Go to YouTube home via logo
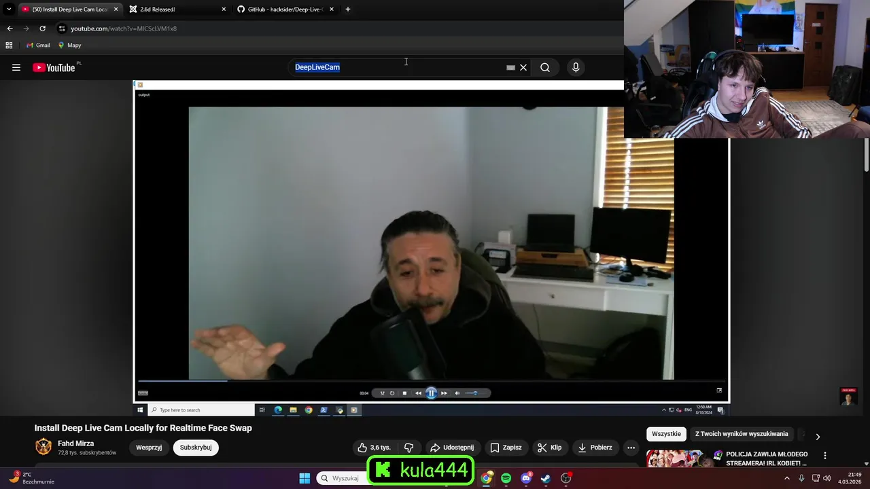This screenshot has height=489, width=870. pyautogui.click(x=54, y=67)
